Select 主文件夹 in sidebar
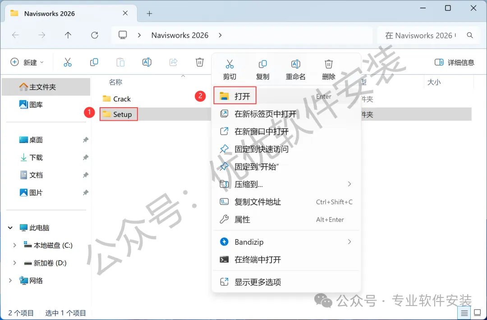 click(x=46, y=87)
